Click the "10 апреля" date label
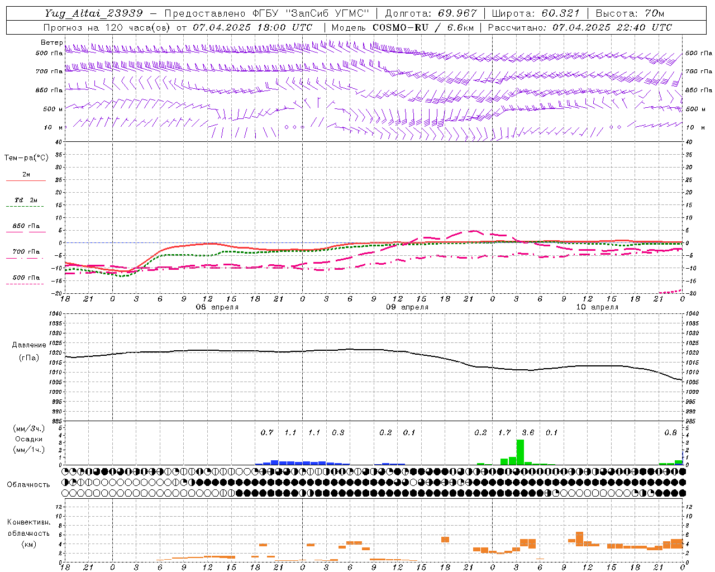This screenshot has width=715, height=572. 598,307
